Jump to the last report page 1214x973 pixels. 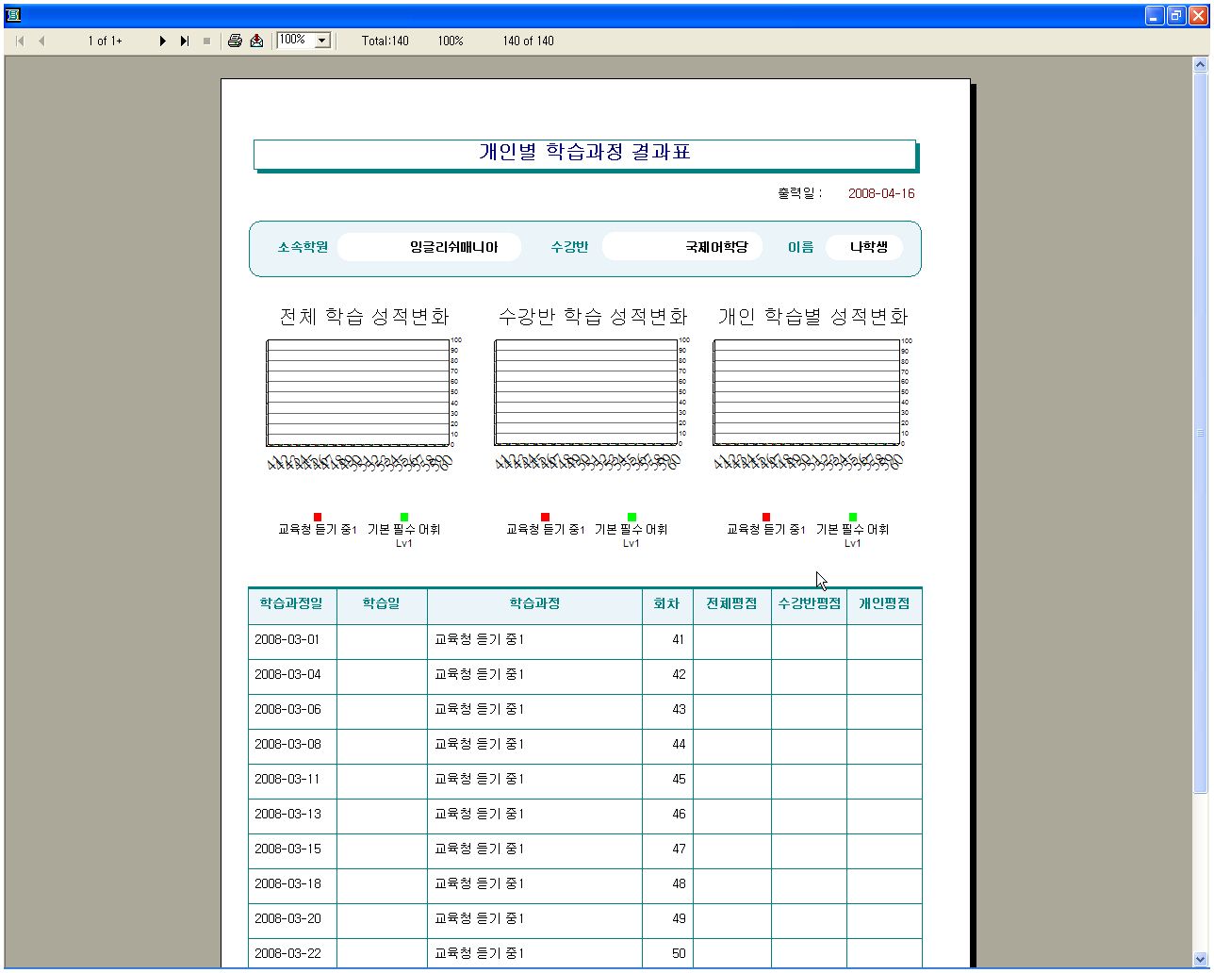coord(185,41)
